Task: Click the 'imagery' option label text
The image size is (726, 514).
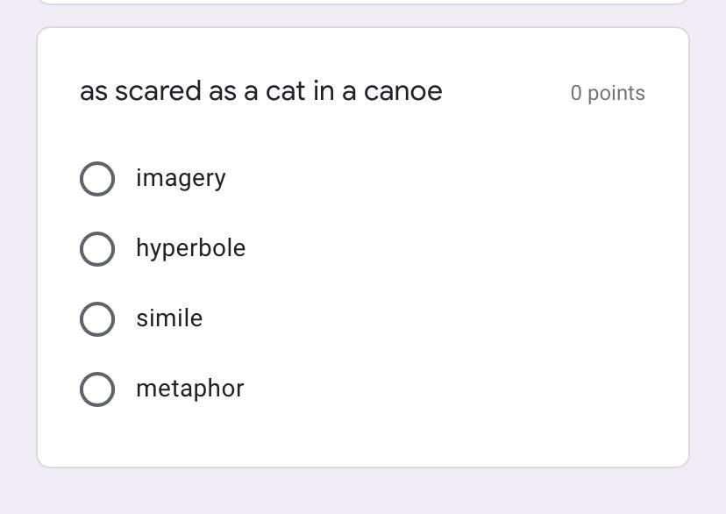Action: tap(181, 178)
